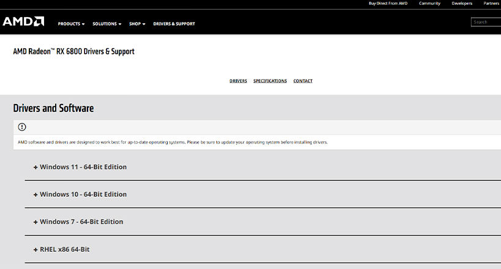Open the Products dropdown menu
The image size is (501, 269).
tap(71, 24)
